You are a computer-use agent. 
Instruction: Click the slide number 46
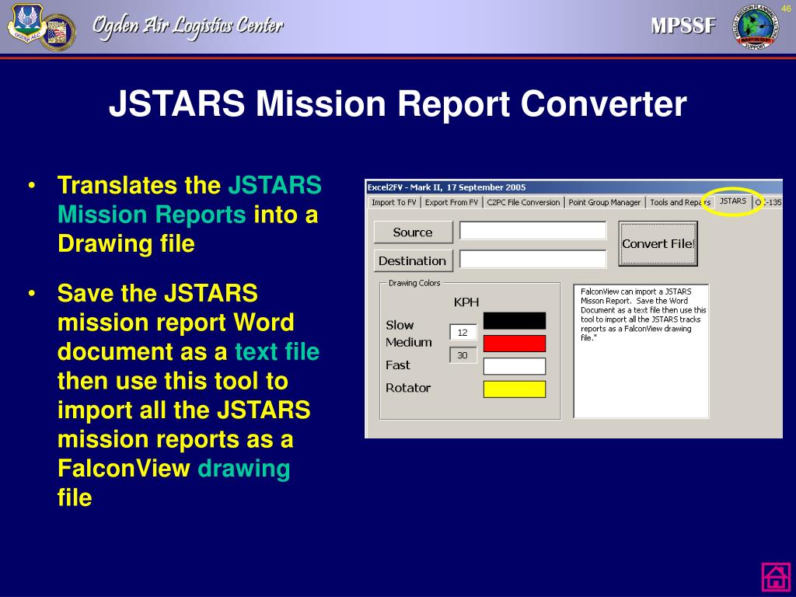[x=787, y=9]
